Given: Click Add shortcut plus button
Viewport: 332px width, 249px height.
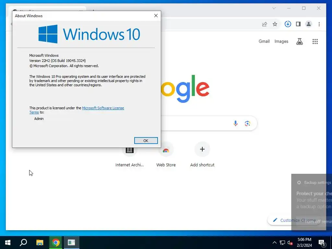Looking at the screenshot, I should tap(202, 149).
